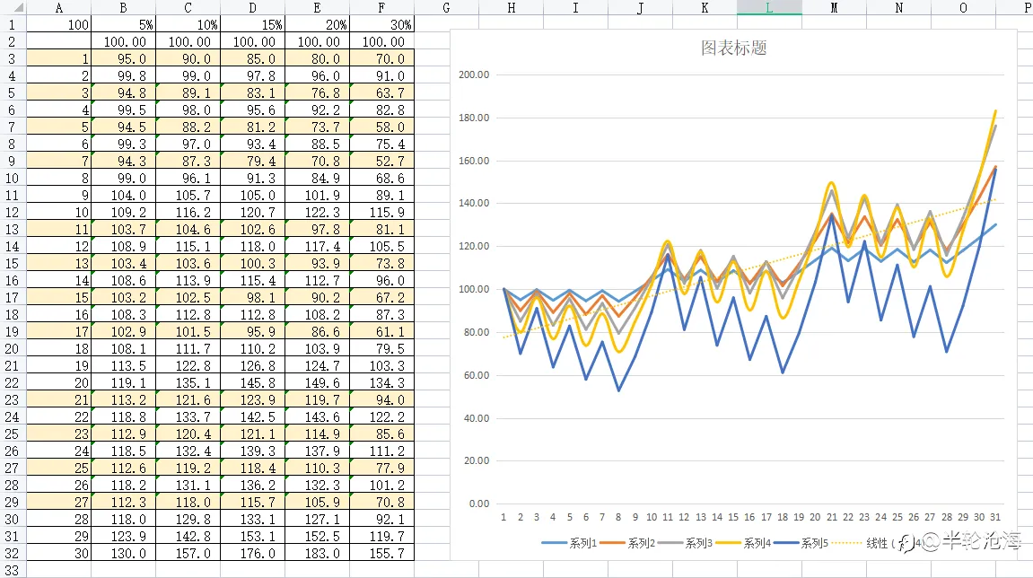
Task: Select cell C12 showing 116.2
Action: point(188,212)
